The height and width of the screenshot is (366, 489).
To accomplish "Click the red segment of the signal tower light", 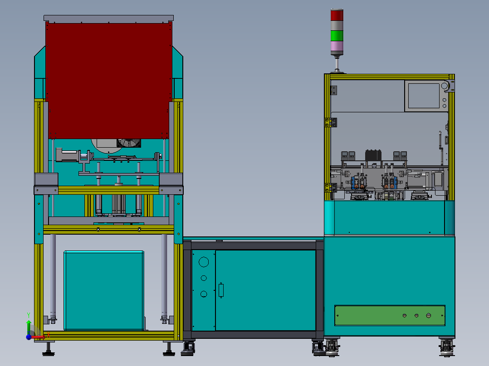I will coord(337,15).
